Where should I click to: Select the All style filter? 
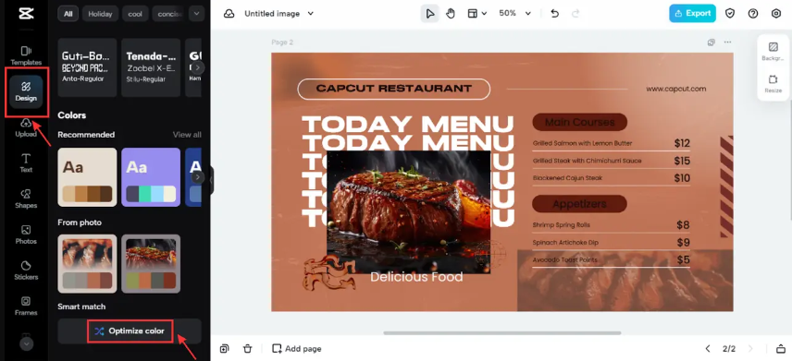click(68, 14)
